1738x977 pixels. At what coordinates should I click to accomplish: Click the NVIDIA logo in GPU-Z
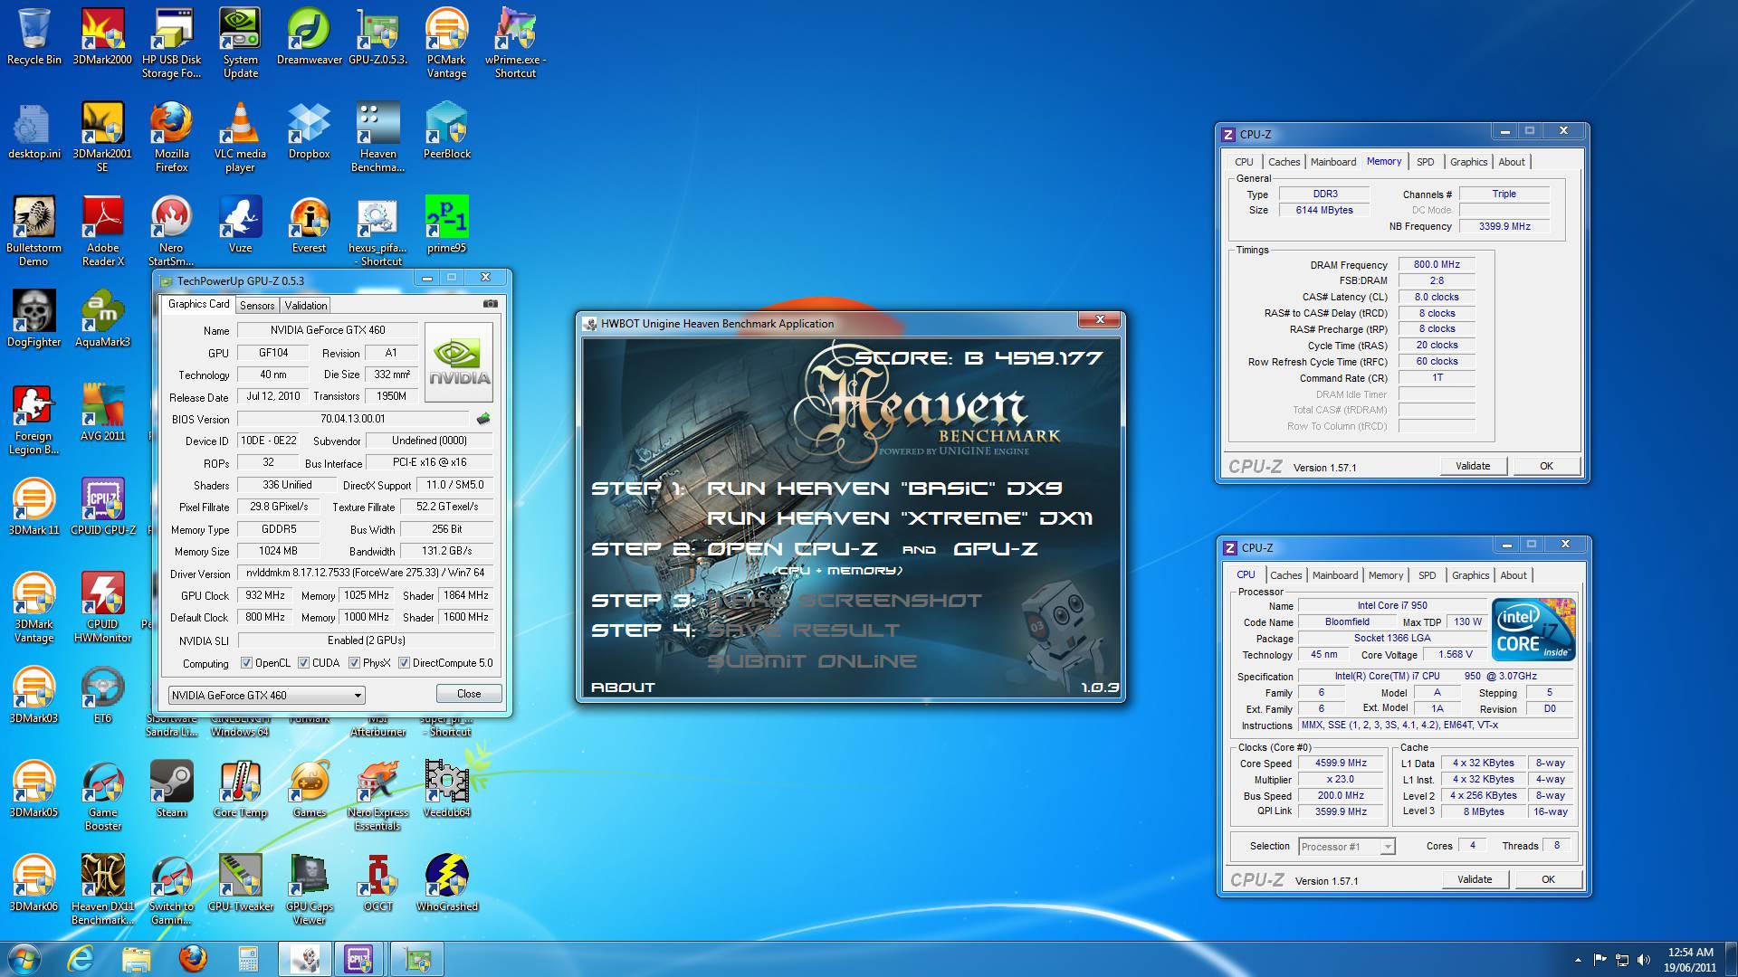pyautogui.click(x=460, y=362)
